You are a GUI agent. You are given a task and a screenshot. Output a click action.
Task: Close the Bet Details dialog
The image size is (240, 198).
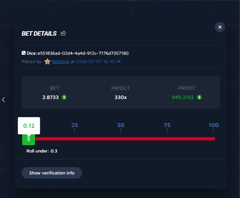click(220, 27)
